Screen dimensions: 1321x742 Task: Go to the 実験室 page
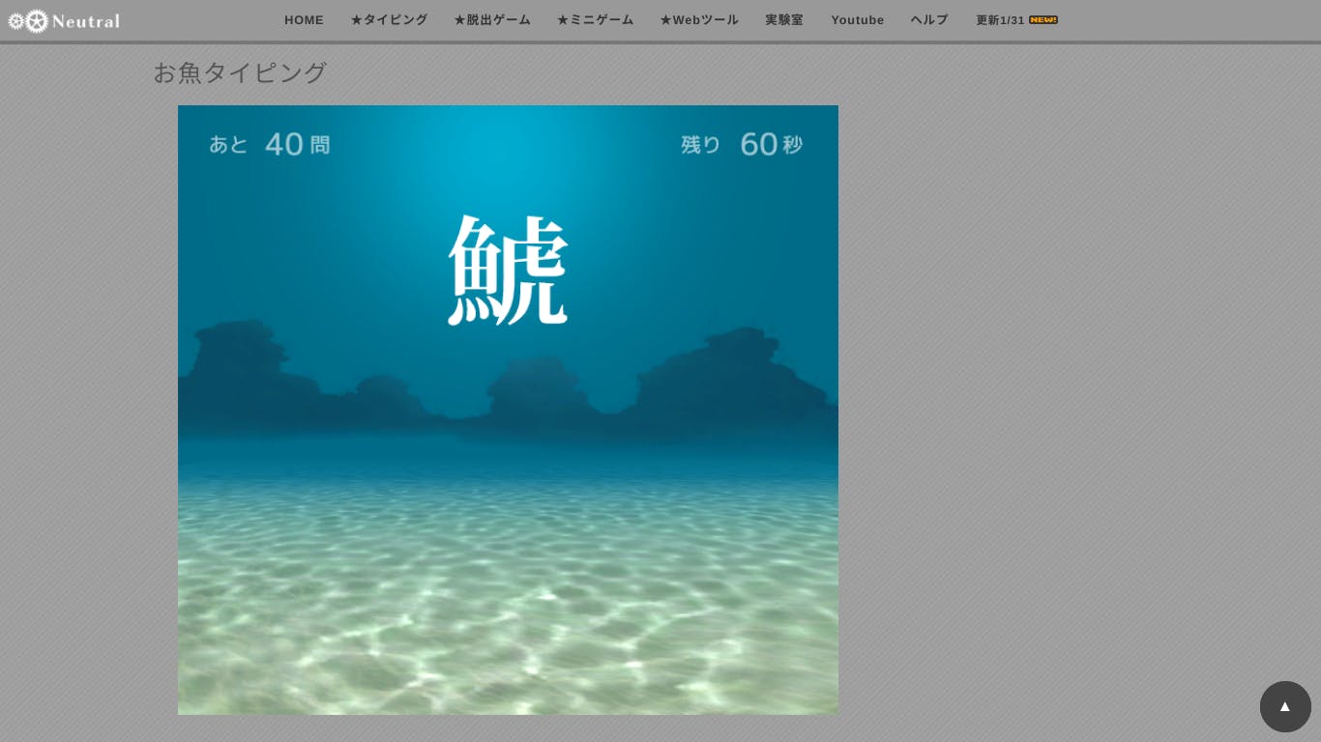click(x=784, y=20)
